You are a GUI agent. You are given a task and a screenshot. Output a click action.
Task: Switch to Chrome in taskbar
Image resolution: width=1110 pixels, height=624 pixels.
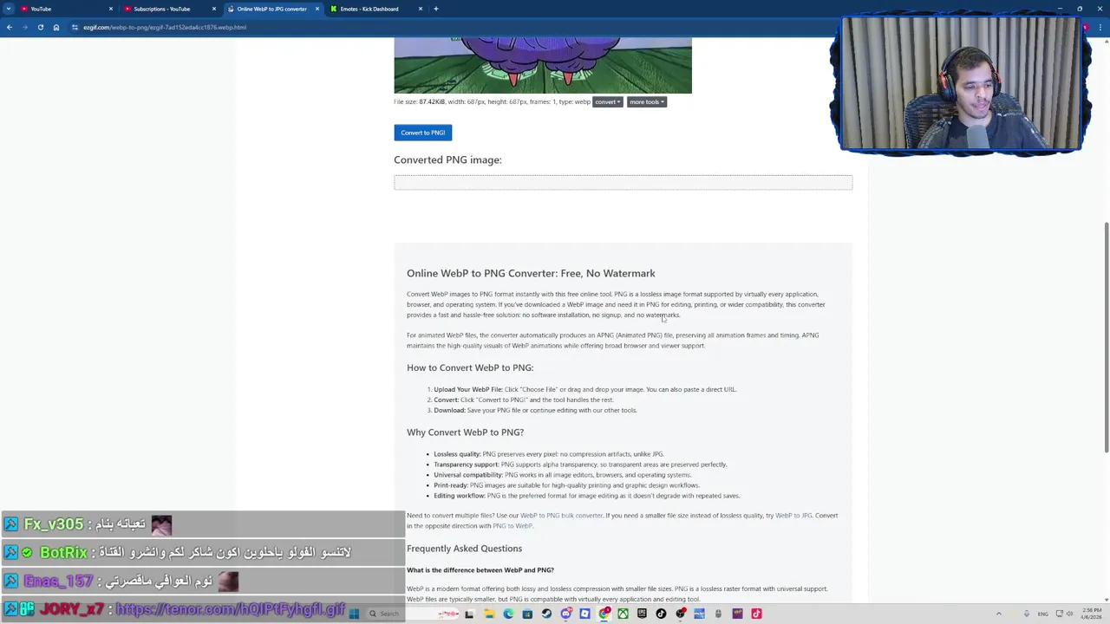(x=604, y=614)
